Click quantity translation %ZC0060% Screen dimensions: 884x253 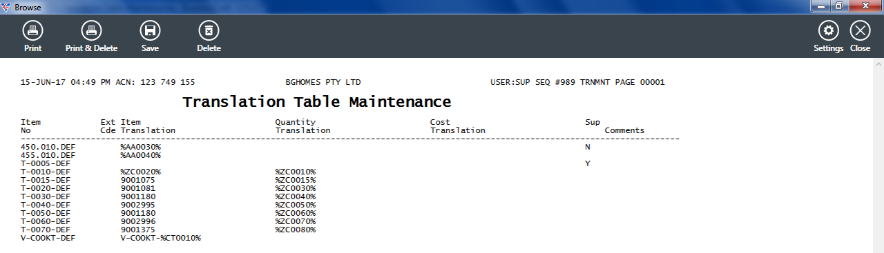[x=296, y=213]
